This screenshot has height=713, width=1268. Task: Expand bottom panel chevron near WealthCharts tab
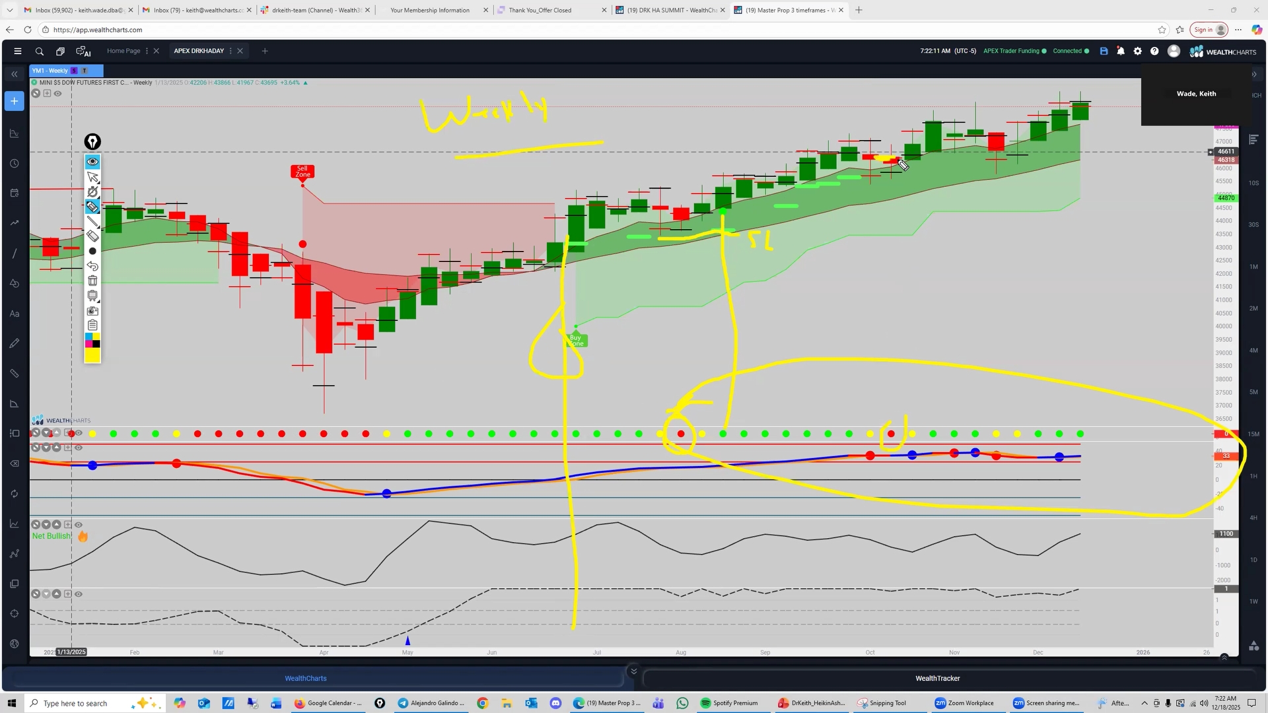point(633,671)
